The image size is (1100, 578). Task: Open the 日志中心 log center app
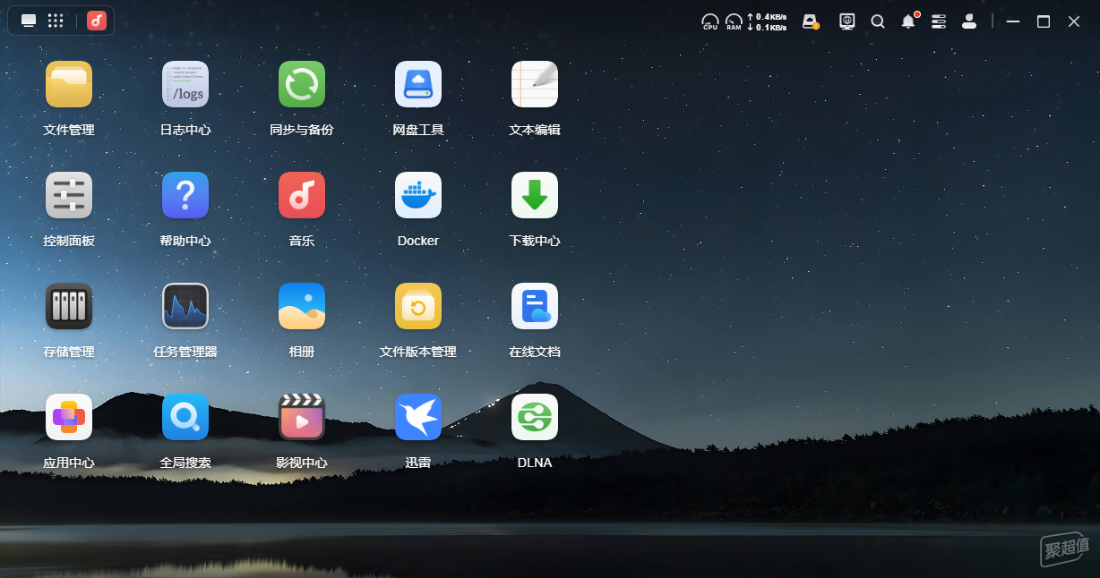tap(185, 84)
